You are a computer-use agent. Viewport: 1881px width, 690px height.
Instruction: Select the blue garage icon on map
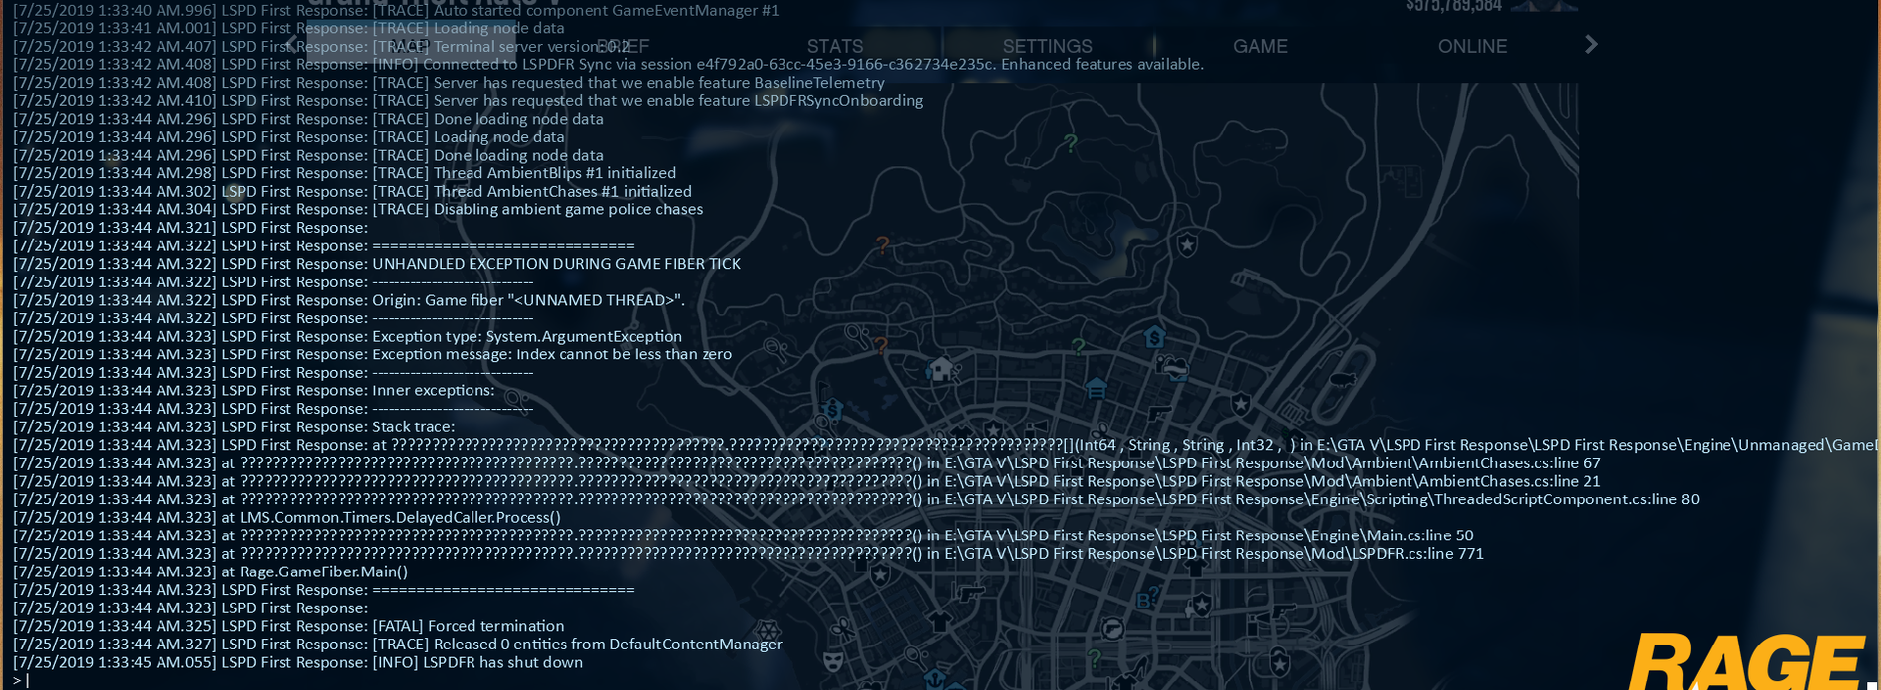click(1096, 389)
